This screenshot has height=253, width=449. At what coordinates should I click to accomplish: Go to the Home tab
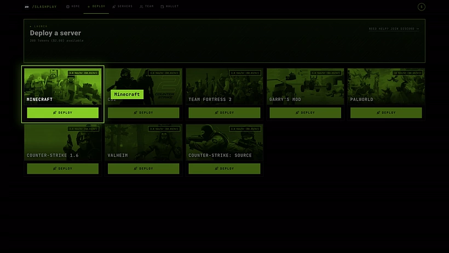73,7
